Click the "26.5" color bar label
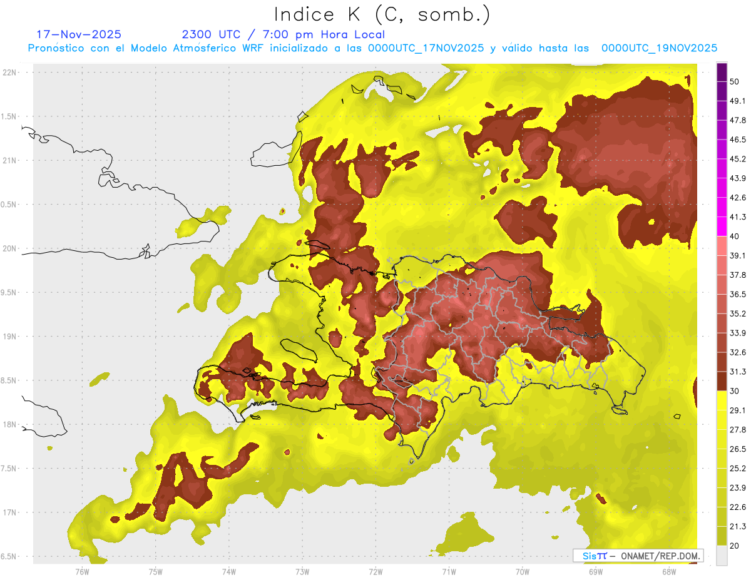The width and height of the screenshot is (751, 580). (738, 449)
